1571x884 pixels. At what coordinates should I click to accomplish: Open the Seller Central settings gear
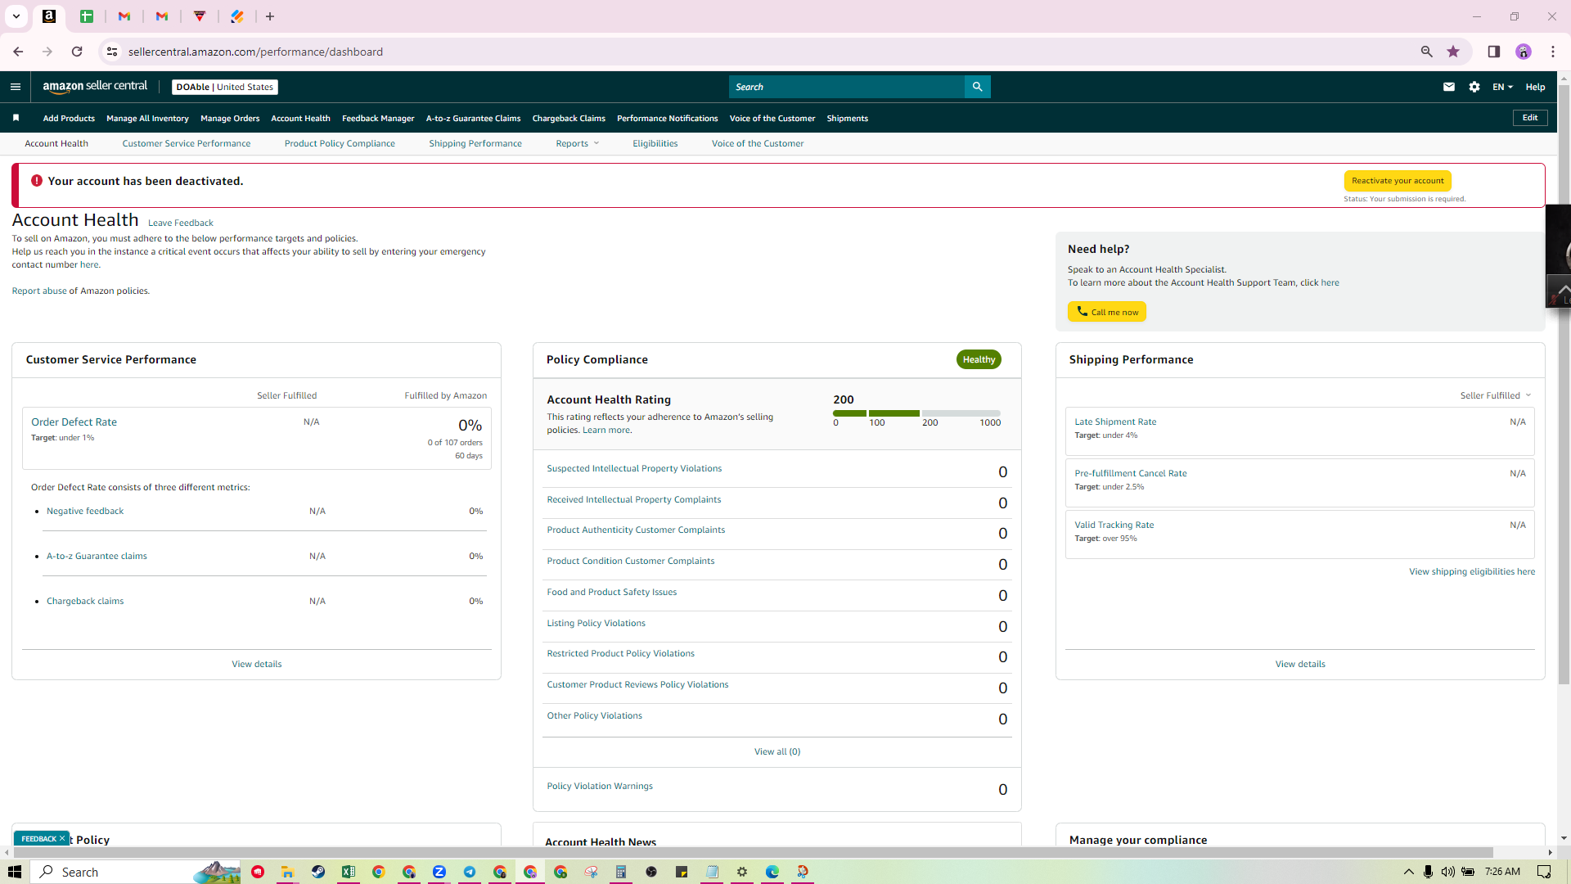(x=1474, y=87)
